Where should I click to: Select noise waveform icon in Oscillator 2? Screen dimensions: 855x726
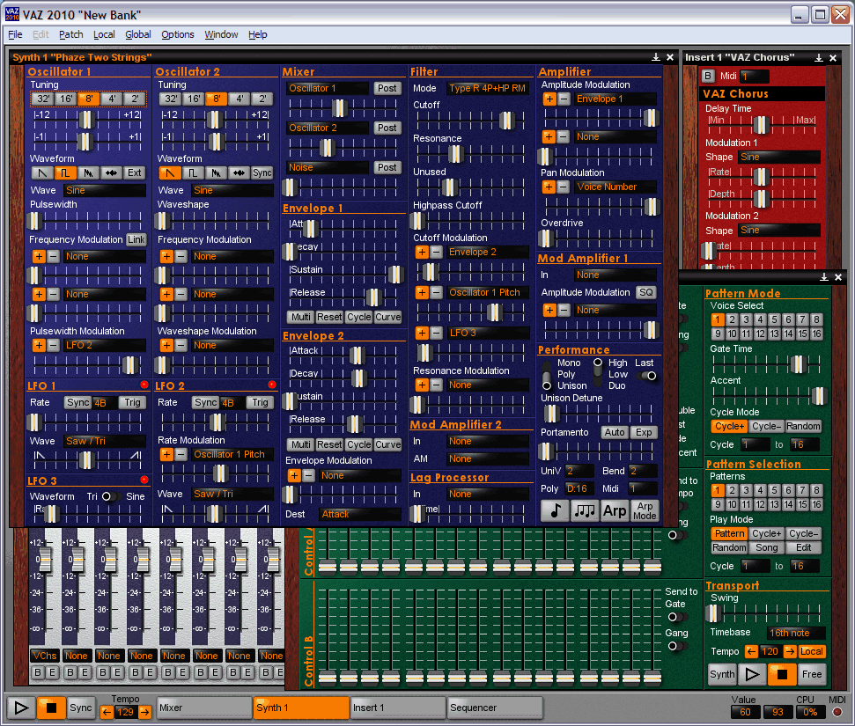(x=216, y=172)
